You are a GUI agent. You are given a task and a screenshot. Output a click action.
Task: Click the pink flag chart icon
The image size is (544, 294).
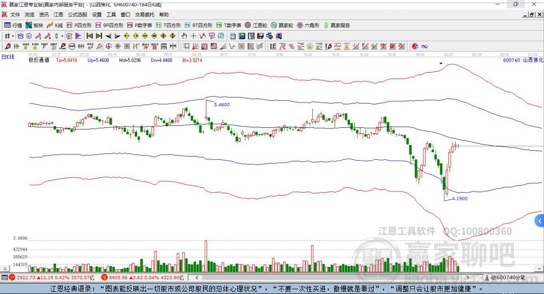coord(79,36)
